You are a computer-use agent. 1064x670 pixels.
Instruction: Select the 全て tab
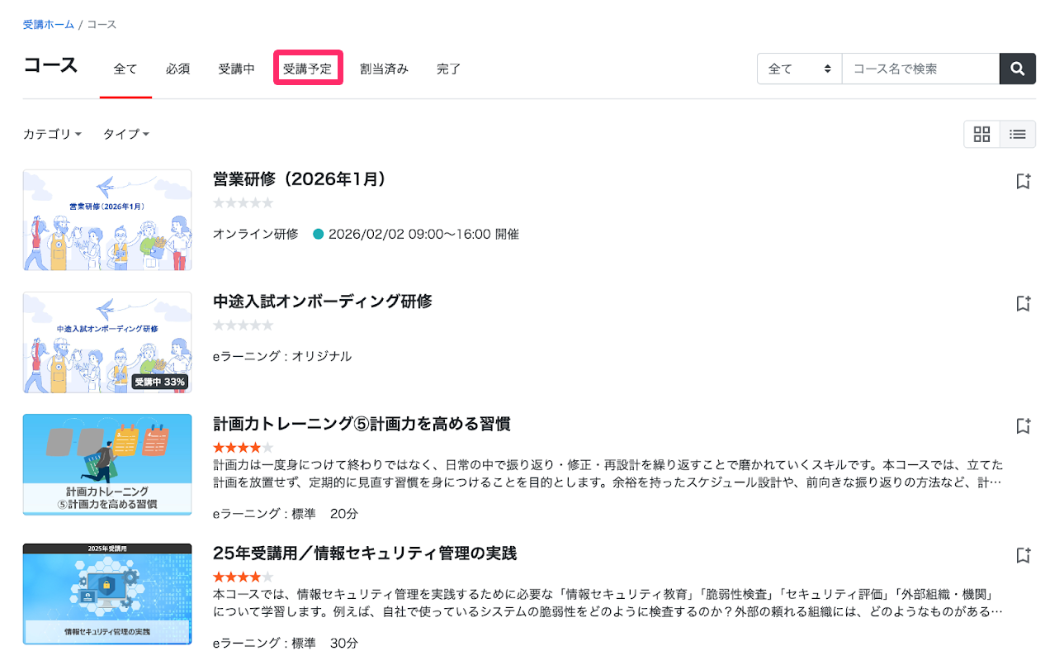(125, 69)
